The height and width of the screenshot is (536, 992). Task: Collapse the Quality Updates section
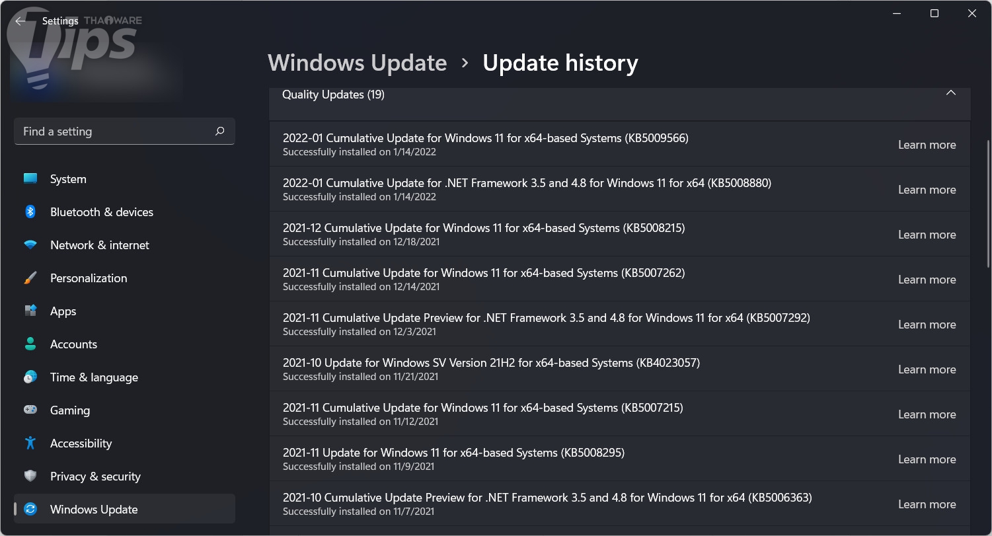click(x=950, y=93)
